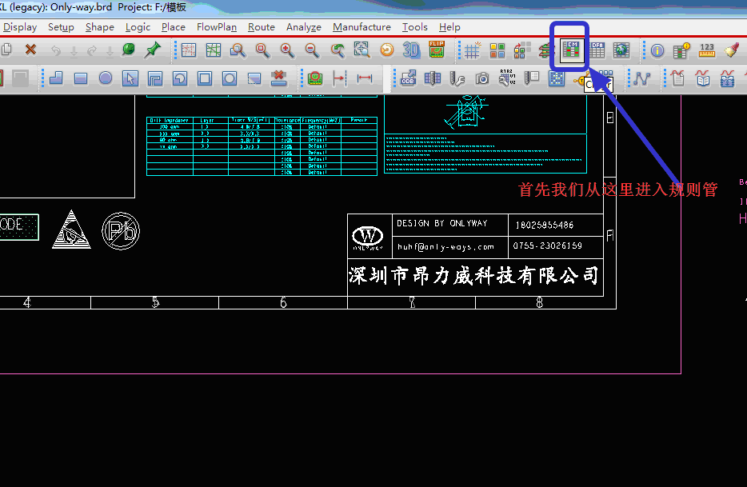Open the 3D viewer icon
747x487 pixels.
tap(411, 50)
